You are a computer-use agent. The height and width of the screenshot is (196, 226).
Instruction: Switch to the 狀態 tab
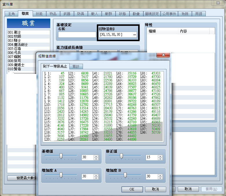tap(122, 14)
